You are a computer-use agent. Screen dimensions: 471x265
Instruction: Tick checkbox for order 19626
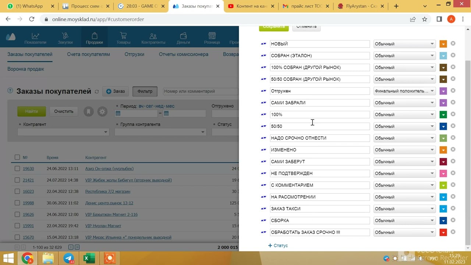tap(17, 214)
